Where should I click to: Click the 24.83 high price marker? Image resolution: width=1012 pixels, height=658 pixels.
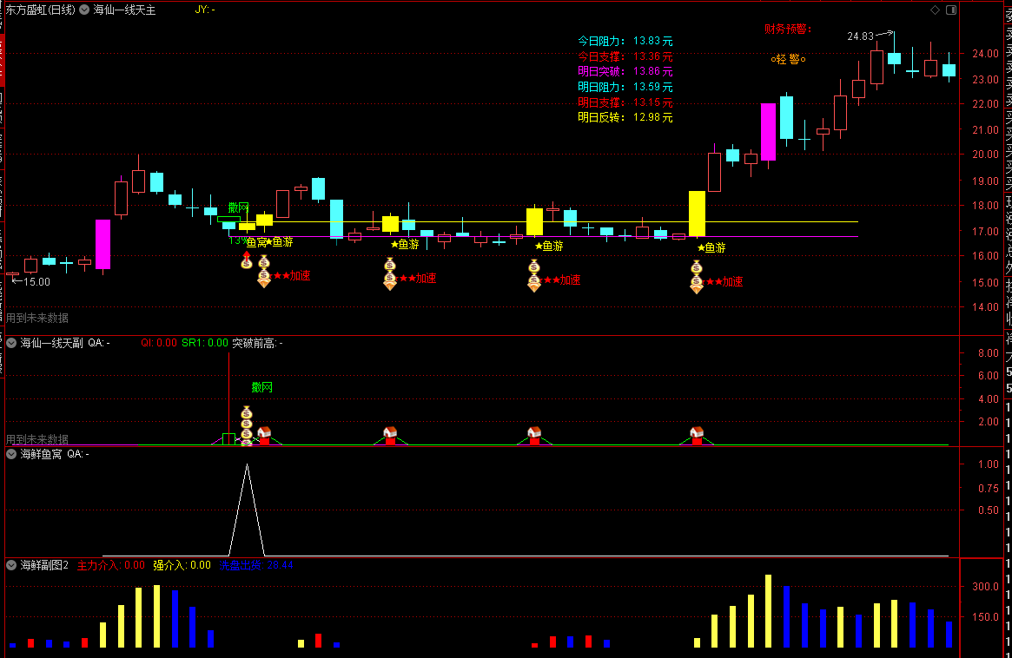[x=860, y=36]
